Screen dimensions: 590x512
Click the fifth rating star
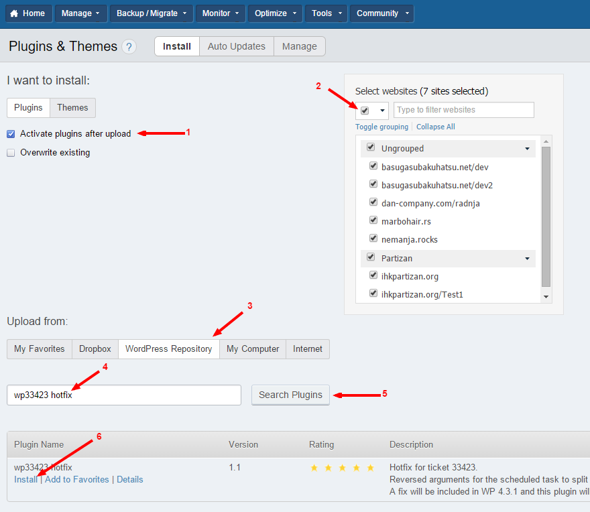tap(371, 468)
